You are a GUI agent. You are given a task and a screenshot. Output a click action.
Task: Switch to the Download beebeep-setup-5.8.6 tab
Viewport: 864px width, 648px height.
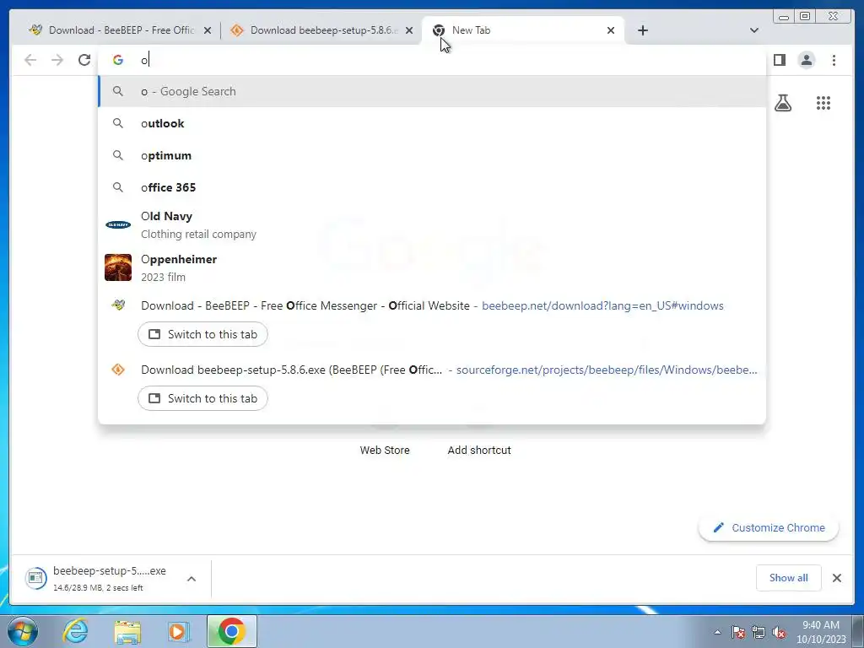point(321,30)
